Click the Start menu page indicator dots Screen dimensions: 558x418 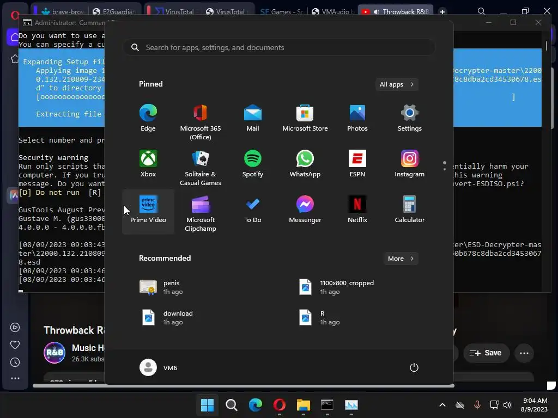point(445,165)
